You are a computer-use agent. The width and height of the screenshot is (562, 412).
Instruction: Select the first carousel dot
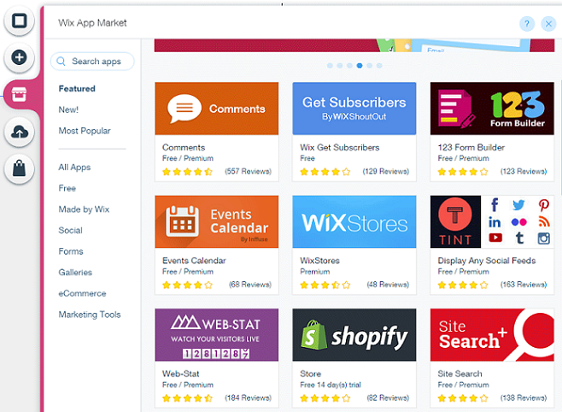tap(330, 66)
